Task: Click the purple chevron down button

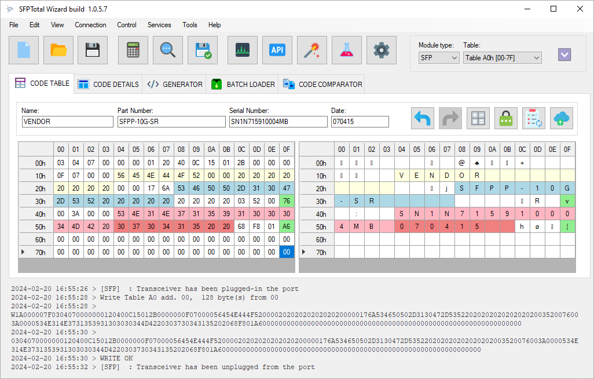Action: coord(564,55)
